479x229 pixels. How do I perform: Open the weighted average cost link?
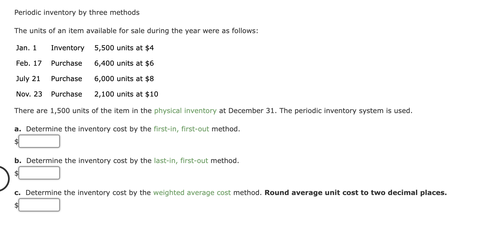tap(192, 193)
